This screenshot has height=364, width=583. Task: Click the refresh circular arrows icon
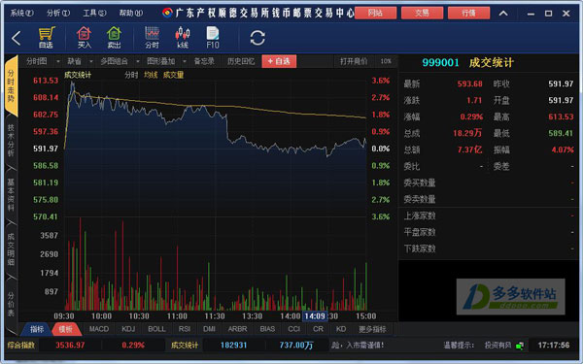pyautogui.click(x=257, y=38)
